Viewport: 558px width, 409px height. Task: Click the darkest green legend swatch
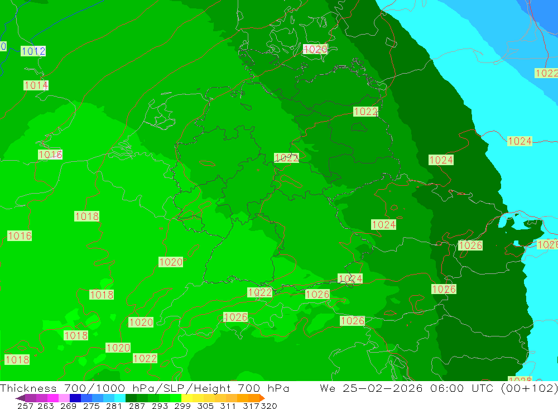coord(131,398)
